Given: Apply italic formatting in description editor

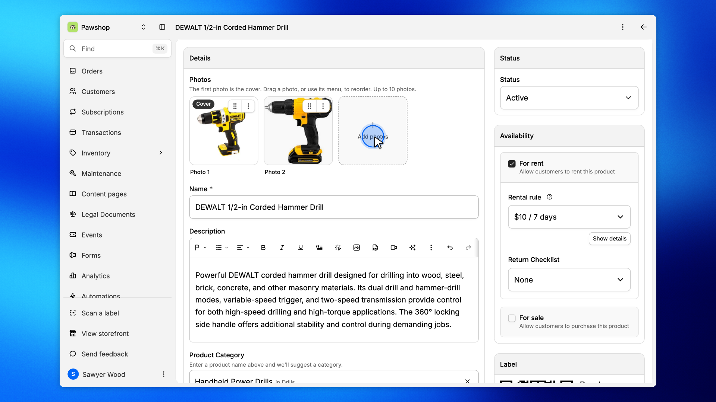Looking at the screenshot, I should coord(282,248).
